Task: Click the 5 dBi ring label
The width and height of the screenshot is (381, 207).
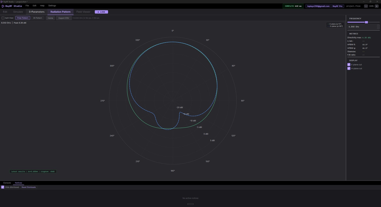Action: (212, 141)
